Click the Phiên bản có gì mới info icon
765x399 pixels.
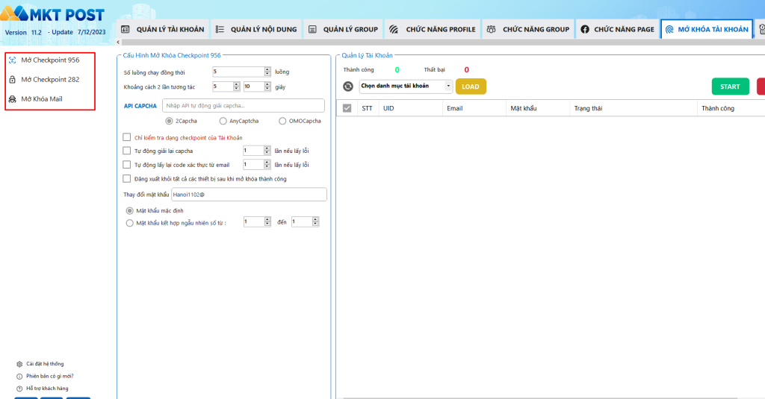pos(19,376)
